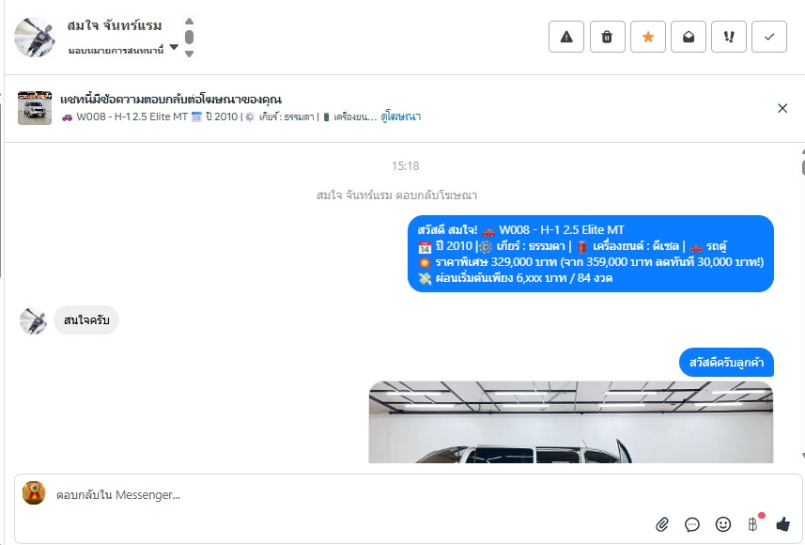Attach a file with the paperclip icon
Screen dimensions: 805x545
point(662,524)
